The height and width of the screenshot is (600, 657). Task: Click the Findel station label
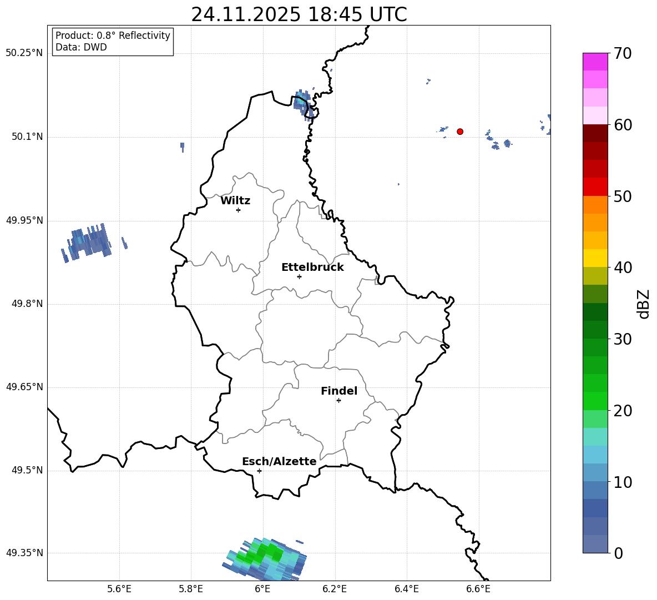pos(339,391)
